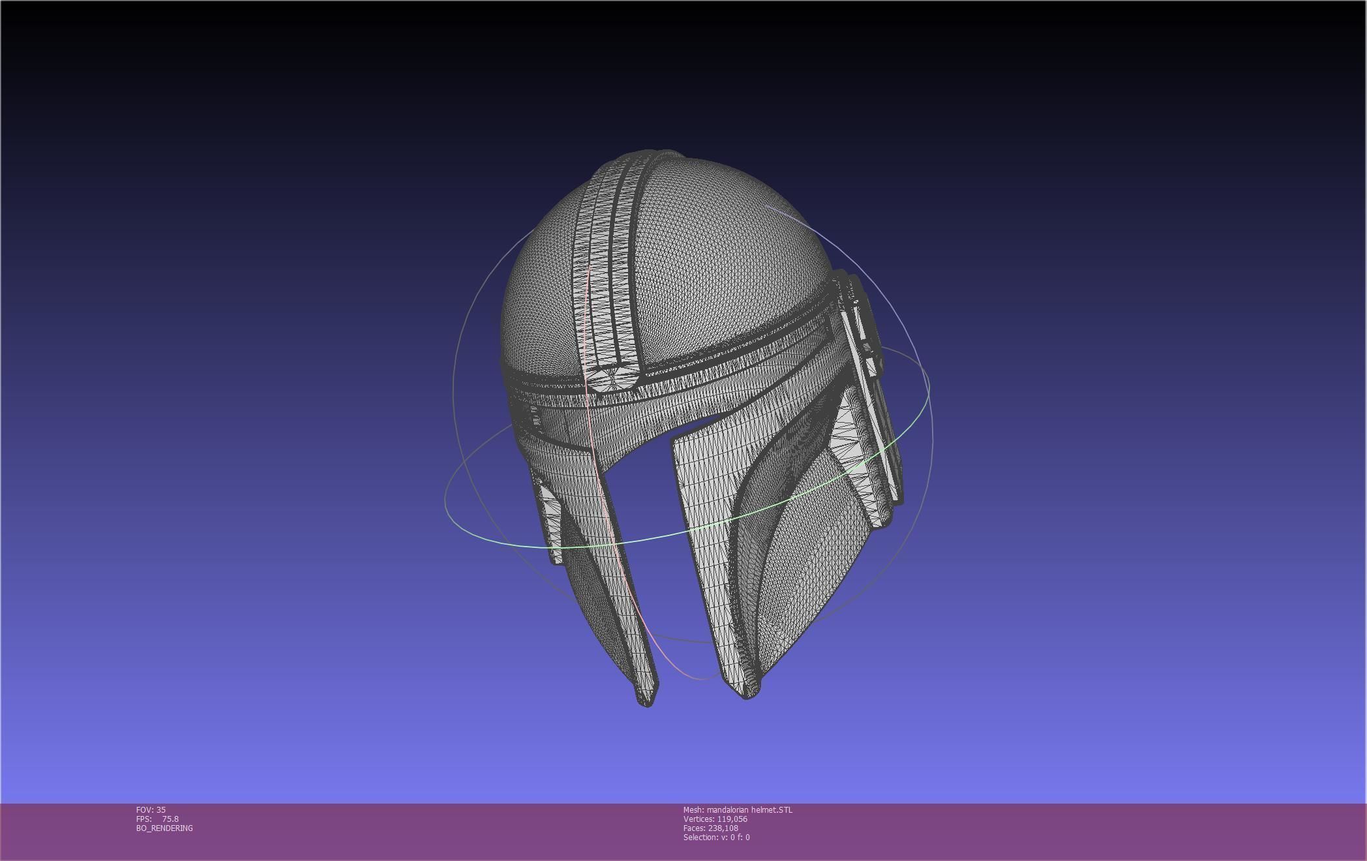Click the helmet wireframe mesh model

point(701,427)
